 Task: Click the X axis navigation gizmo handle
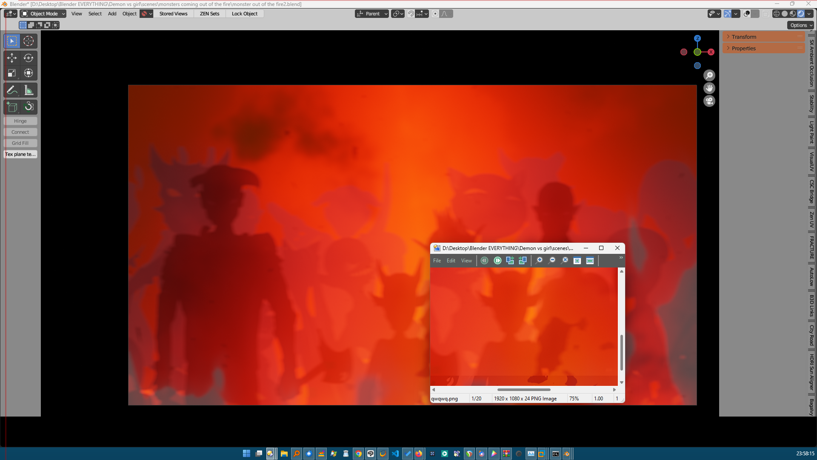point(711,52)
